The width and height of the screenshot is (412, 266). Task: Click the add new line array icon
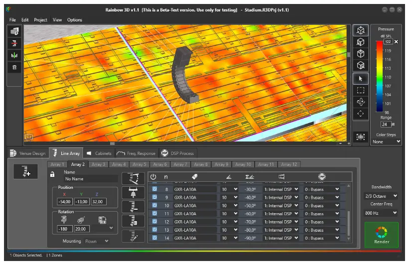click(26, 172)
